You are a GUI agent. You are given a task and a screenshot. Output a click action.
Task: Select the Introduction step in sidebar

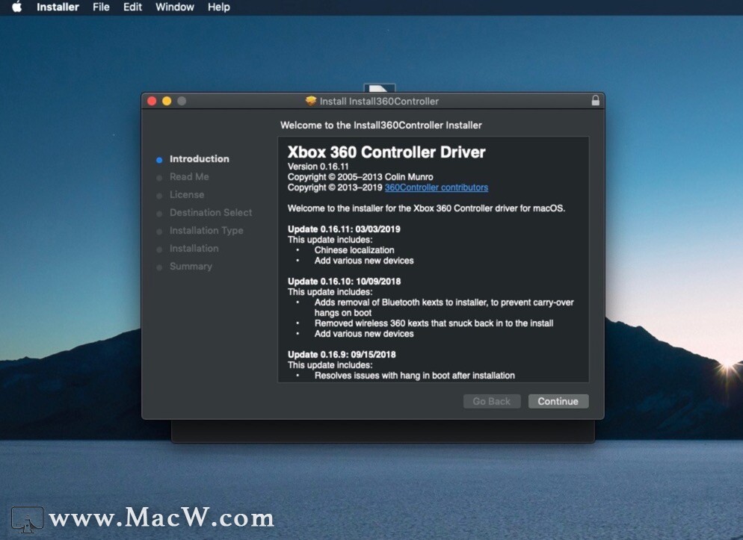point(200,159)
